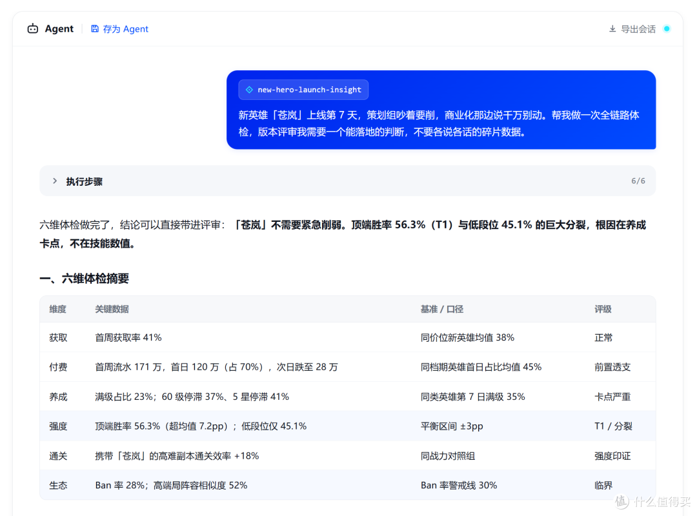Screen dimensions: 697x516
Task: Click the cell 携带「苍岚」的高难副本通关效率 +18%
Action: tap(177, 456)
